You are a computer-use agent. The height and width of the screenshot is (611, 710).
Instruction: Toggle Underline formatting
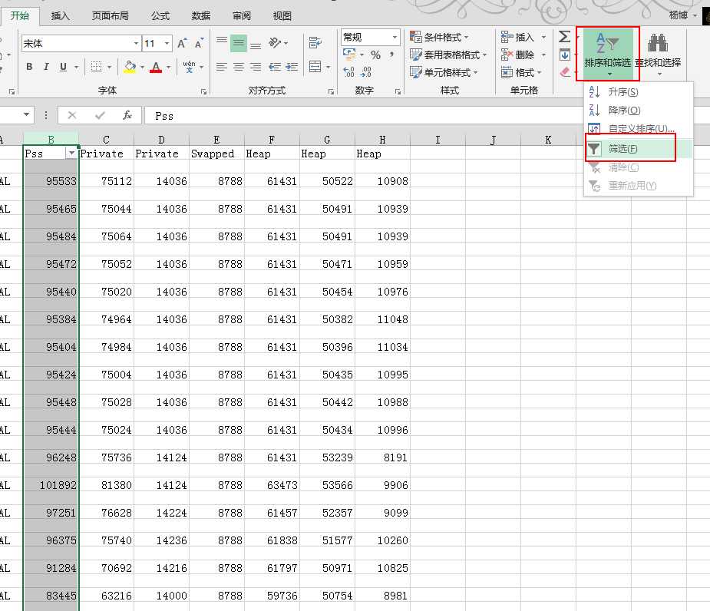coord(63,67)
